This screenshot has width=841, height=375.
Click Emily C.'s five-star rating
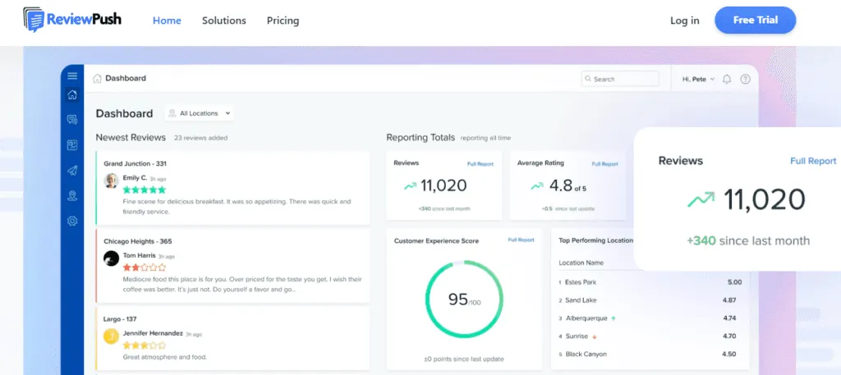pos(145,190)
